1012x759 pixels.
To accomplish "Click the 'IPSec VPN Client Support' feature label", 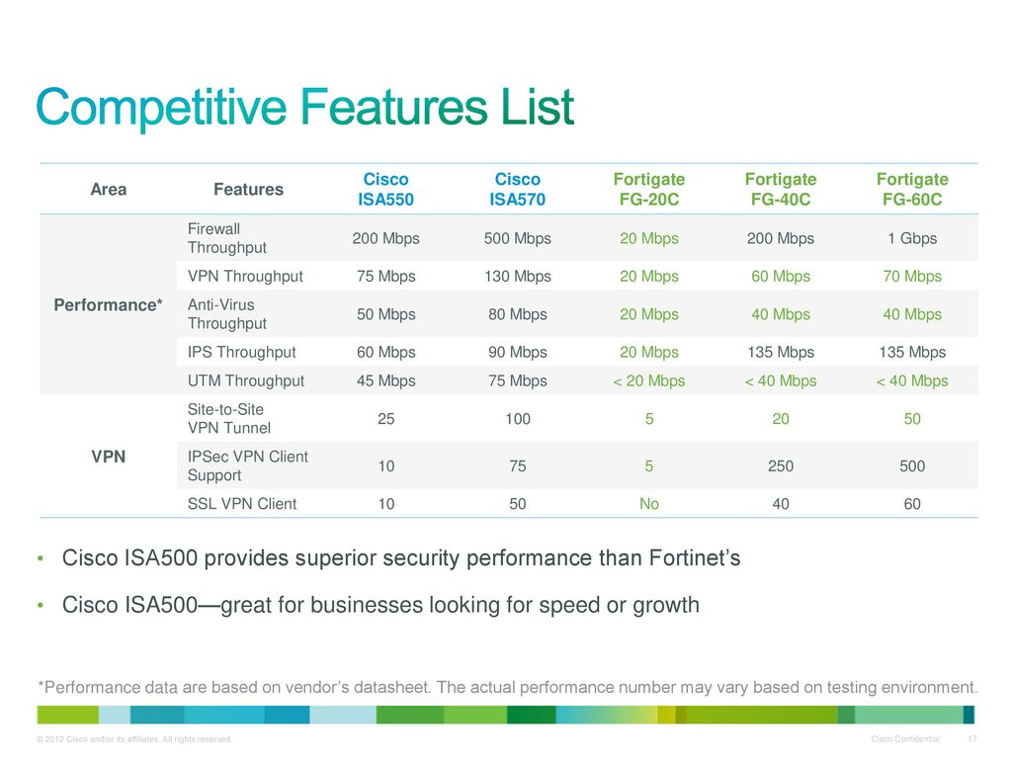I will coord(248,466).
